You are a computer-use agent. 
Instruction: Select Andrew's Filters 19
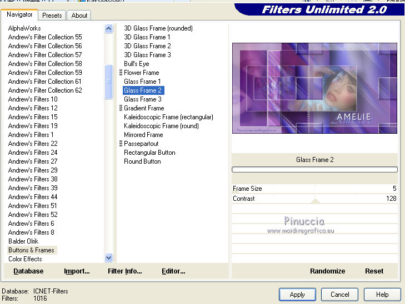tap(33, 126)
